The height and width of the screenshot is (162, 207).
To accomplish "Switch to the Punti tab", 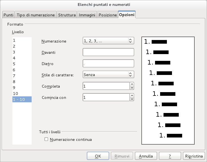I will point(8,15).
